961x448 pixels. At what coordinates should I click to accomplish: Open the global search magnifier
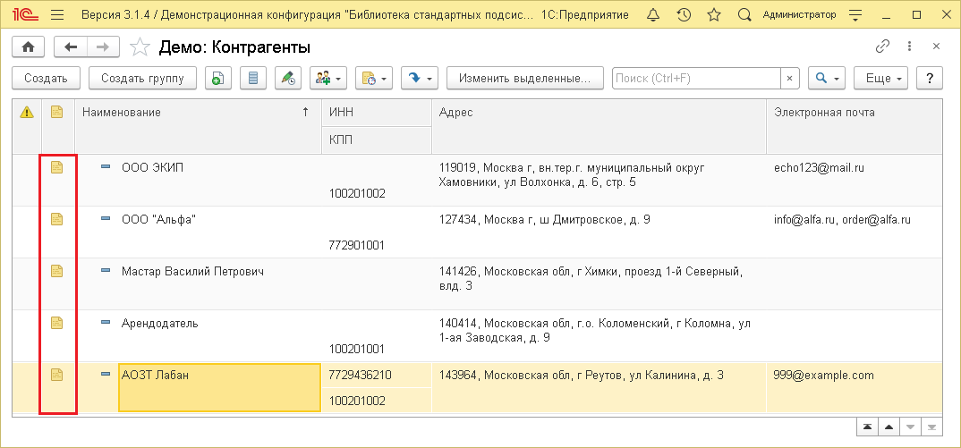coord(744,14)
